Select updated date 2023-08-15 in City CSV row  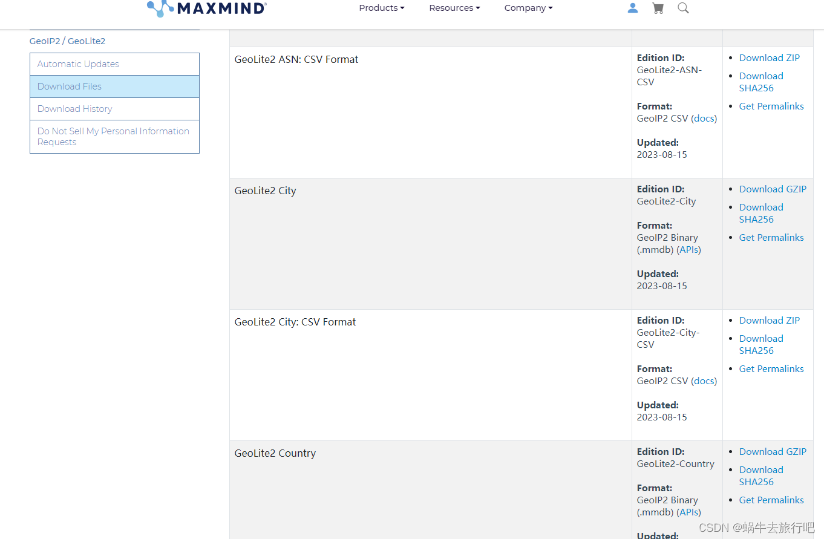pos(662,417)
